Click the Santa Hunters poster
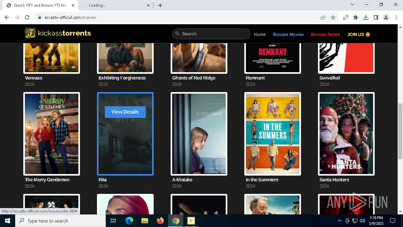Image resolution: width=403 pixels, height=227 pixels. click(346, 134)
